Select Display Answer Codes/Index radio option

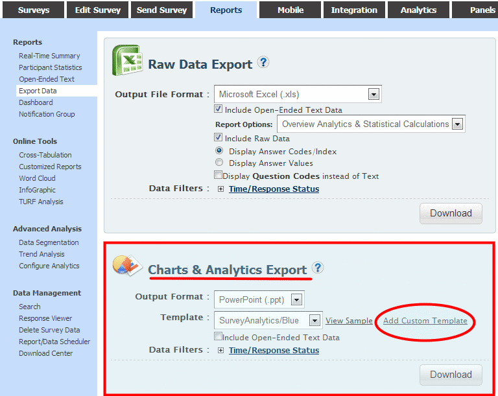click(x=219, y=151)
